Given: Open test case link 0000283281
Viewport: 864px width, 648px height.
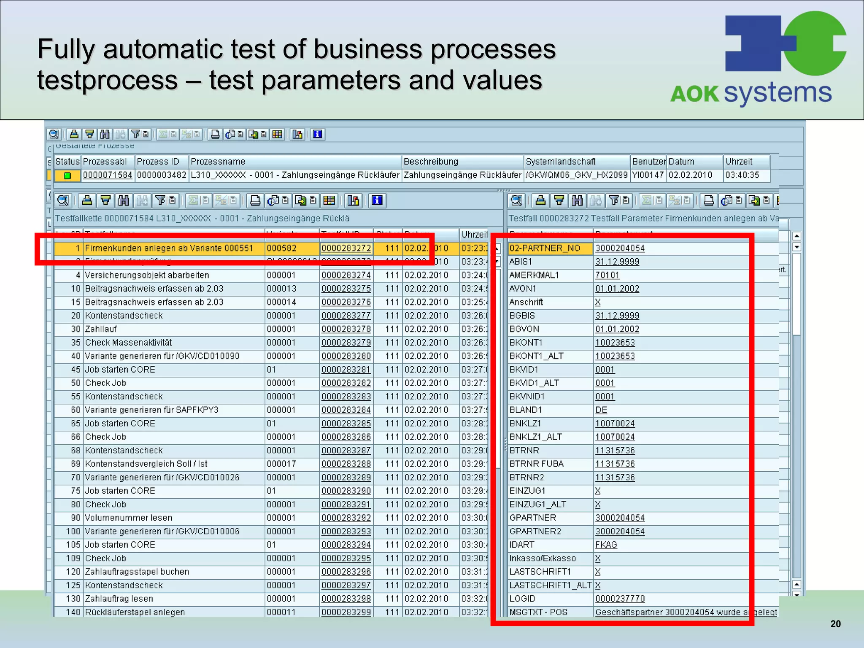Looking at the screenshot, I should 346,370.
